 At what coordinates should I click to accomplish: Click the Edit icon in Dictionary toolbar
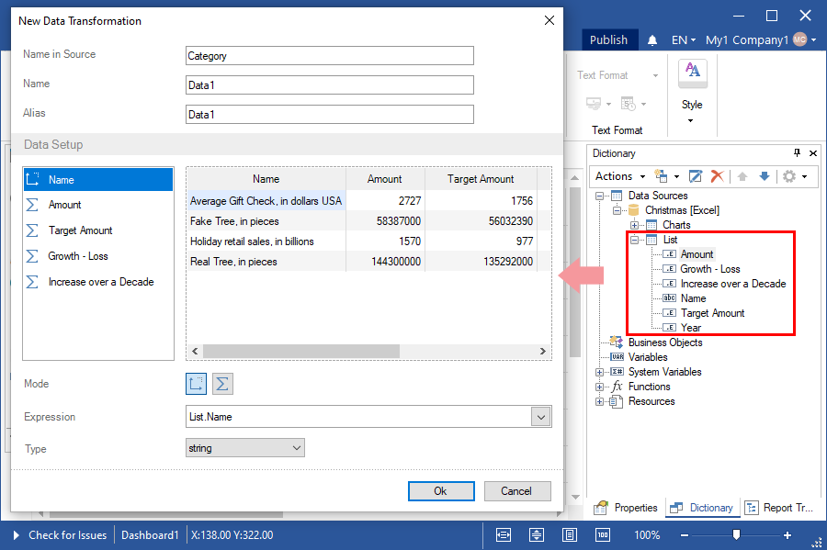[x=696, y=176]
